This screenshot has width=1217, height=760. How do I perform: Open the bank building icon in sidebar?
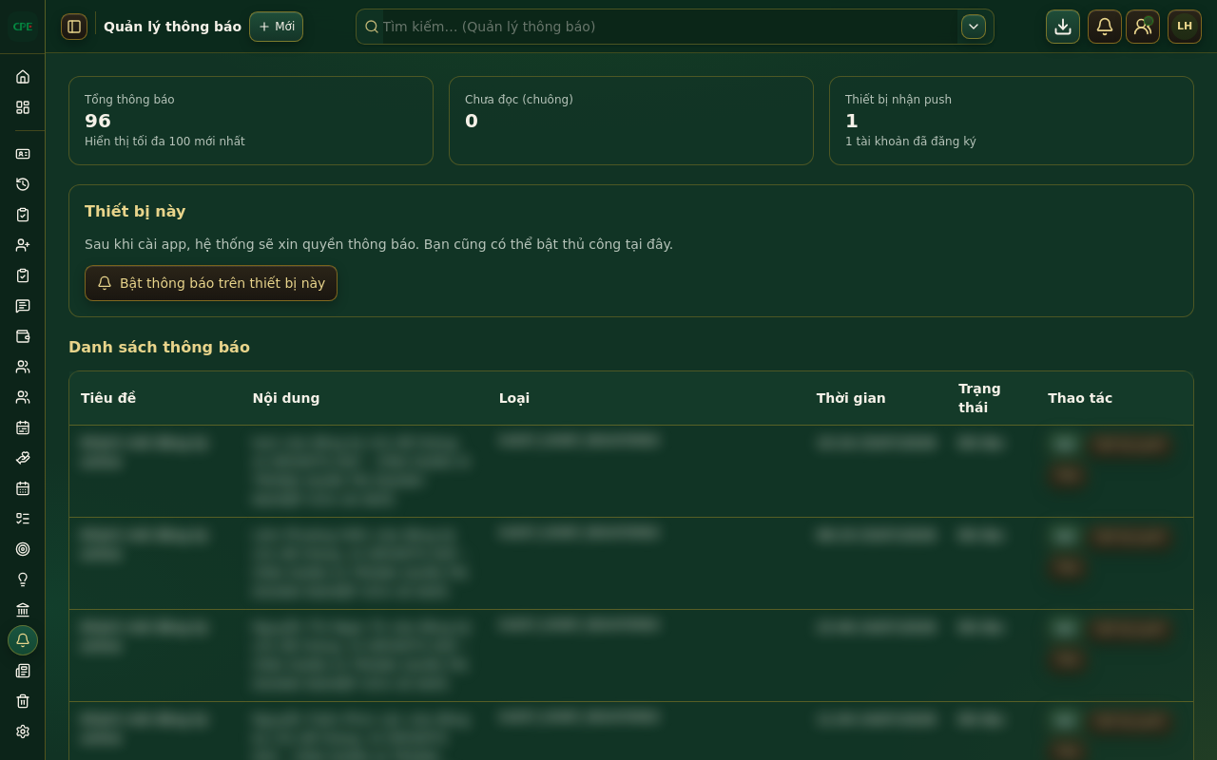[x=23, y=610]
